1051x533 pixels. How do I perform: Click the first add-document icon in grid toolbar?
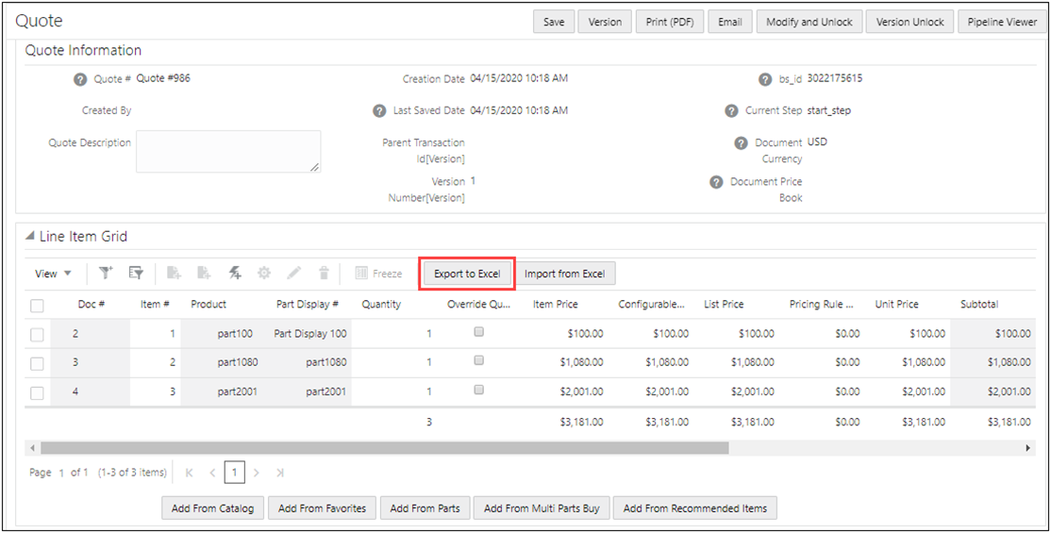tap(174, 273)
